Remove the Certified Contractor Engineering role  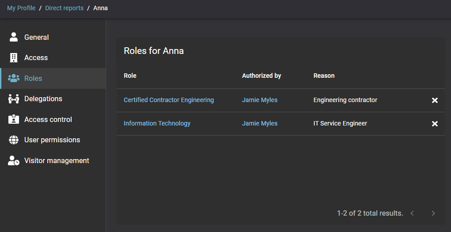(435, 100)
